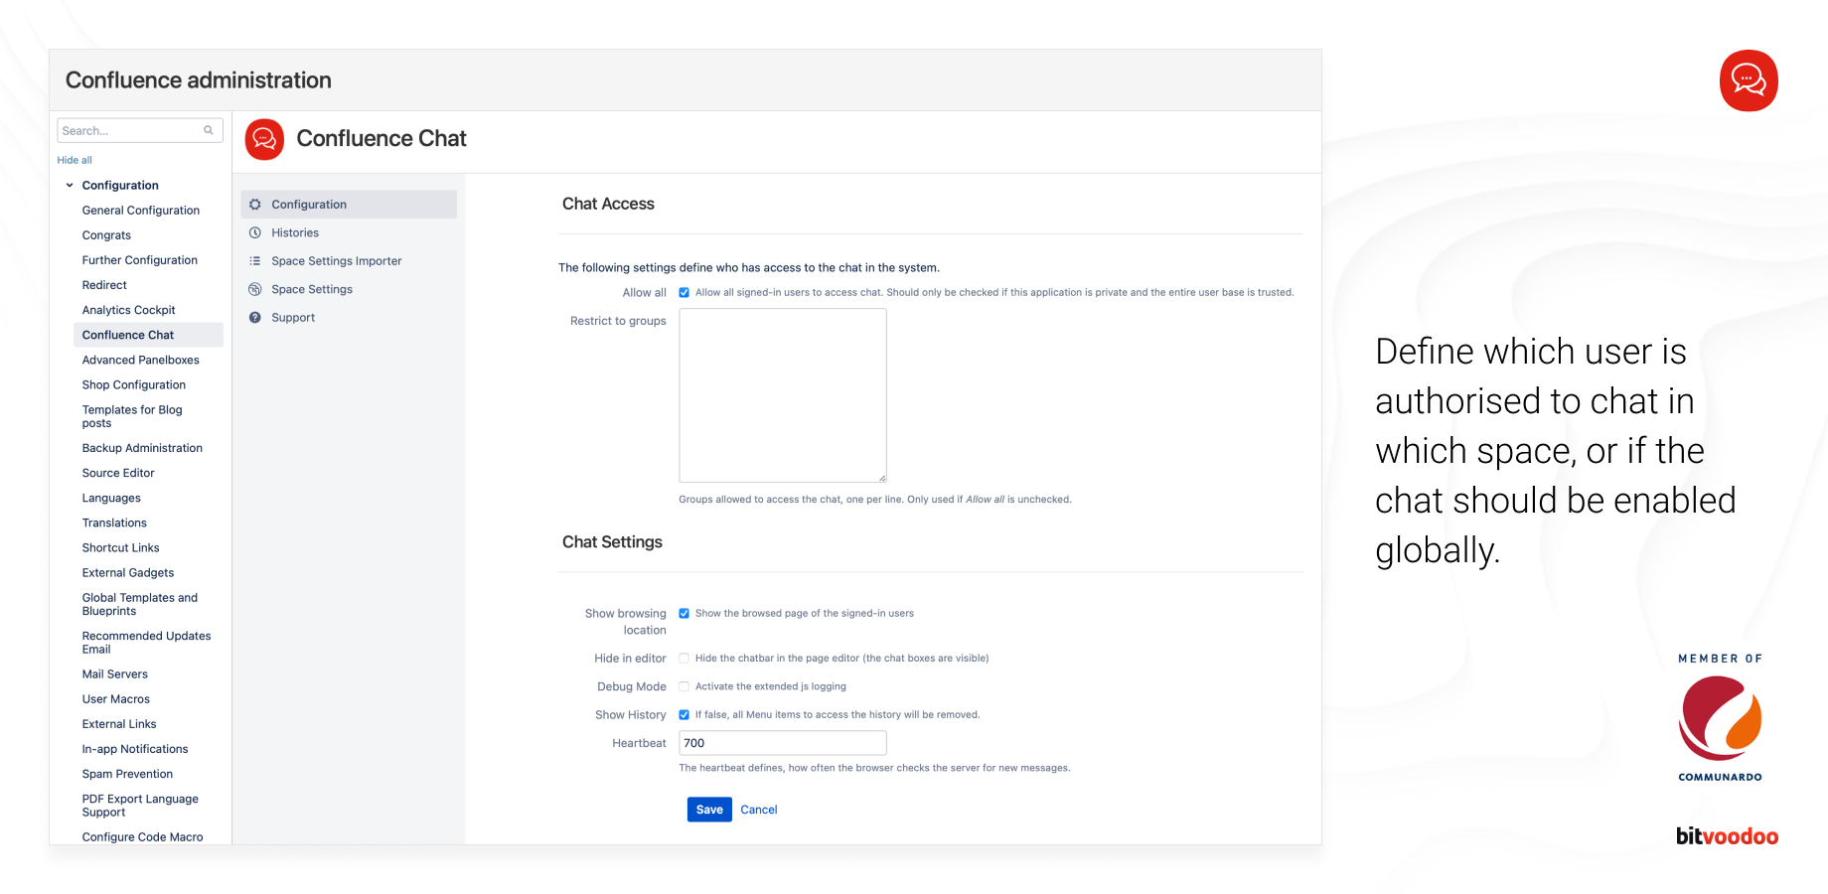Open Mail Servers in sidebar
The image size is (1828, 894).
click(114, 674)
